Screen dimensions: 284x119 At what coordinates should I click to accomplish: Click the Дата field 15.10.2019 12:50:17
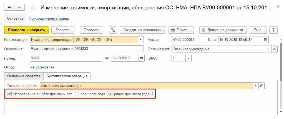[240, 39]
